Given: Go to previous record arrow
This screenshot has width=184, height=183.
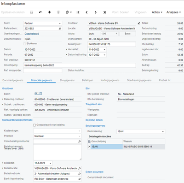Looking at the screenshot, I should point(86,12).
